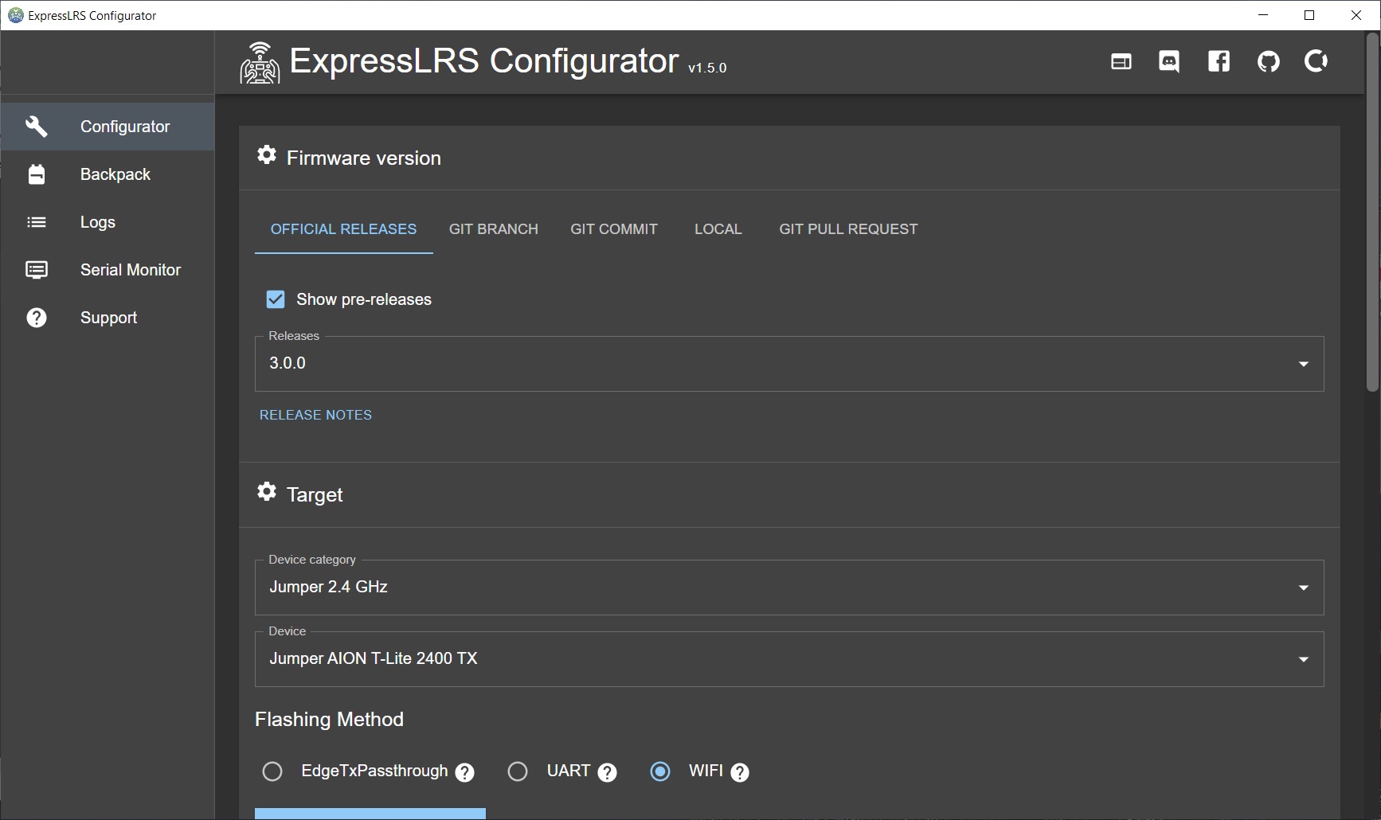The image size is (1381, 820).
Task: Open the Facebook icon link
Action: click(x=1219, y=61)
